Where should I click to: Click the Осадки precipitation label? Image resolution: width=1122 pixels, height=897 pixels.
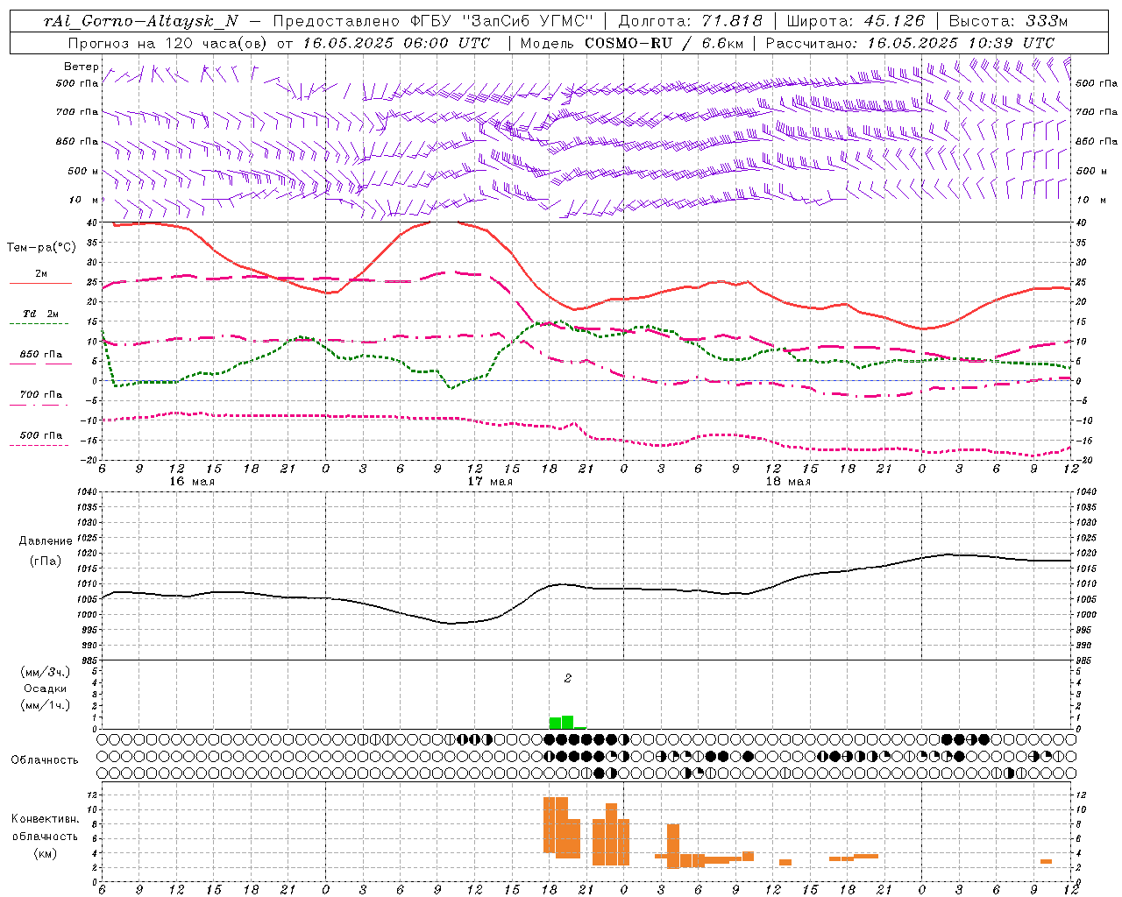(x=46, y=689)
